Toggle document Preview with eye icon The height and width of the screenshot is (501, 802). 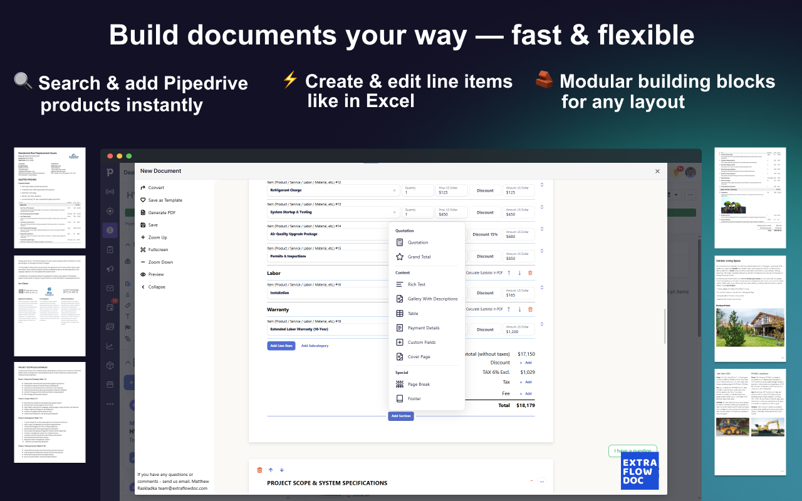(x=143, y=274)
